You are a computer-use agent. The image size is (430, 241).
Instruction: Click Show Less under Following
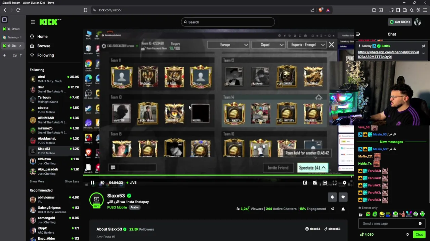tap(72, 181)
